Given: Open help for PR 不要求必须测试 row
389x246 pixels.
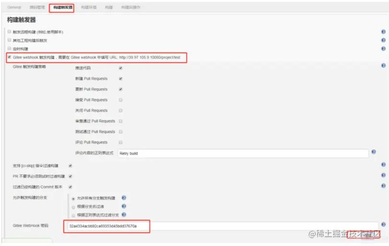Looking at the screenshot, I should (x=383, y=175).
